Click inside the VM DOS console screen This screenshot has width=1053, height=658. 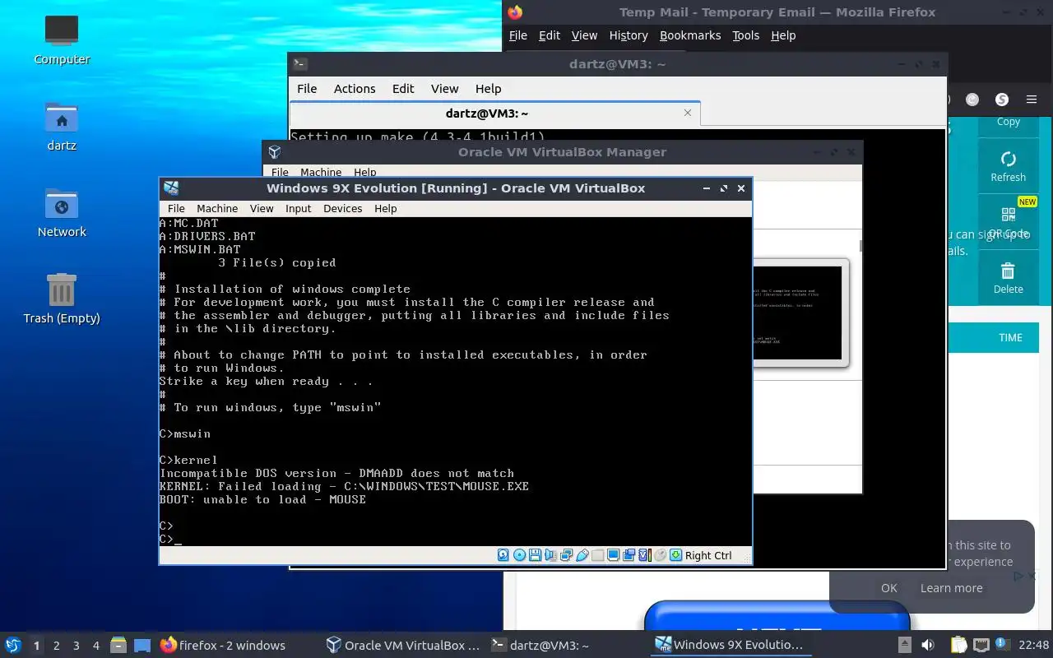click(455, 380)
